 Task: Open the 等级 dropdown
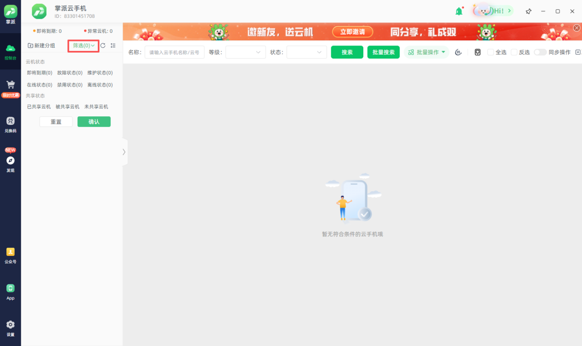coord(246,52)
